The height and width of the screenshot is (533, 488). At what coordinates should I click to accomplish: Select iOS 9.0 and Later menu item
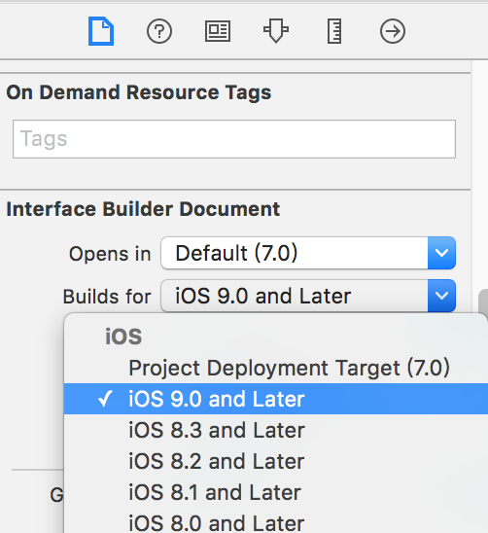(x=276, y=399)
